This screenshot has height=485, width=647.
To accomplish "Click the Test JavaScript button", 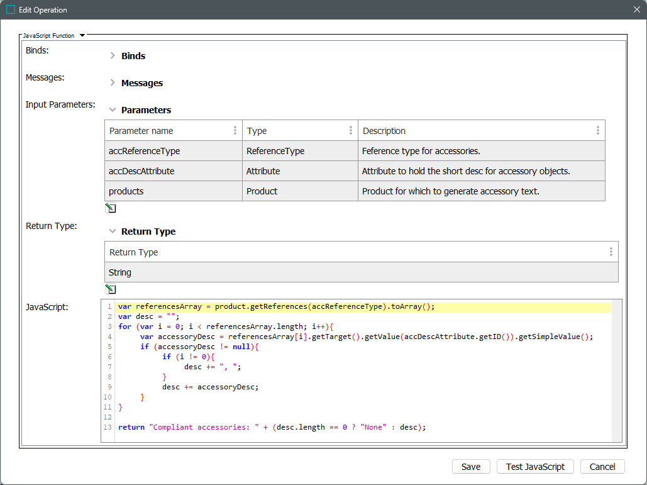I will point(535,467).
